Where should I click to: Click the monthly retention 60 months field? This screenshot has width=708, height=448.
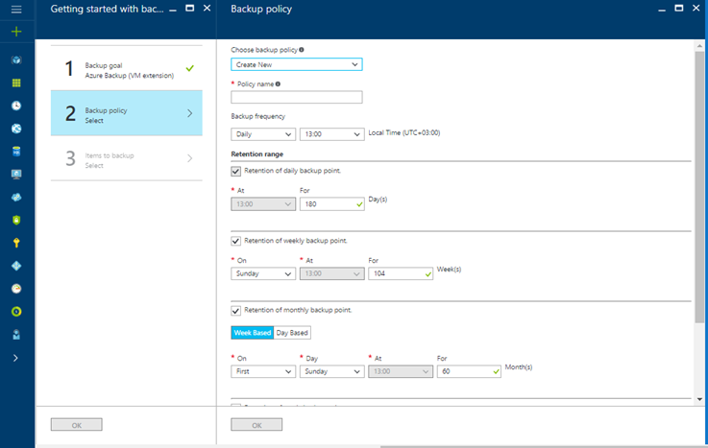pyautogui.click(x=469, y=371)
